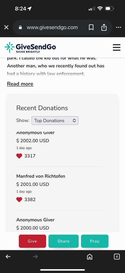
Task: Tap the Pray button
Action: [95, 241]
